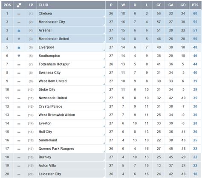This screenshot has width=202, height=178.
Task: Click Tottenham Hotspur's no-change dash icon
Action: 19,65
